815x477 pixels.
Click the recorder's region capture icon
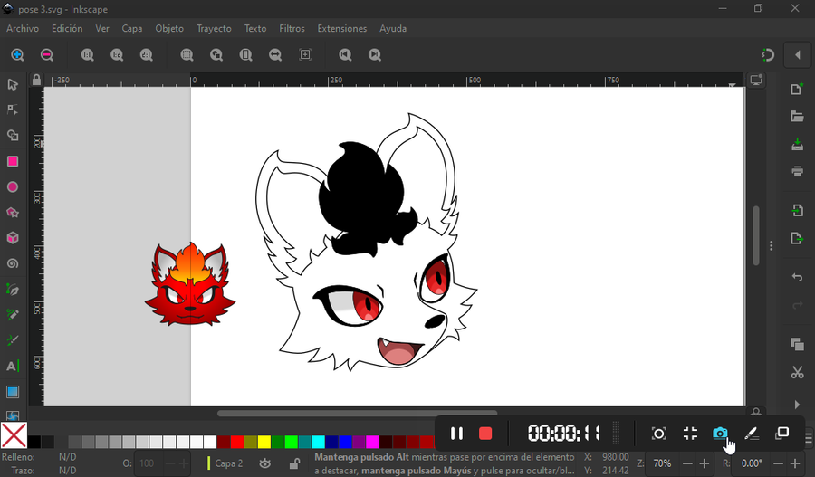tap(658, 434)
